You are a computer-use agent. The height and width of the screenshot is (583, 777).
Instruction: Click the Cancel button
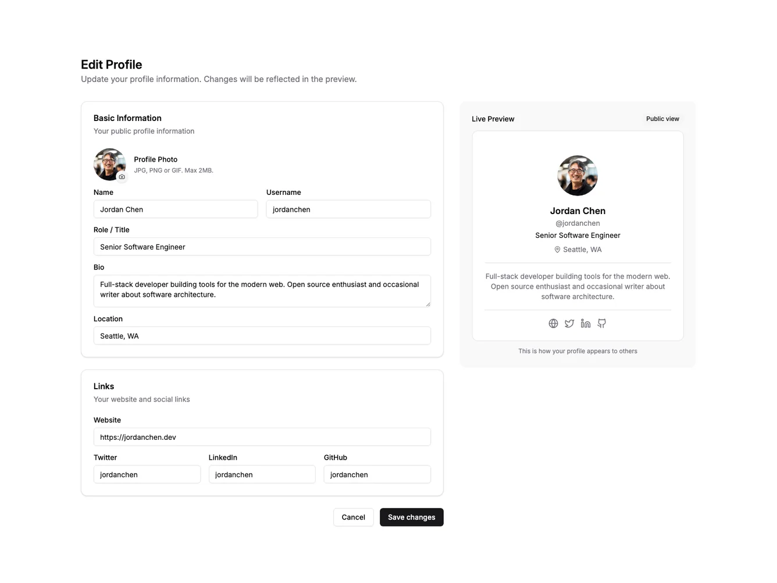tap(353, 517)
